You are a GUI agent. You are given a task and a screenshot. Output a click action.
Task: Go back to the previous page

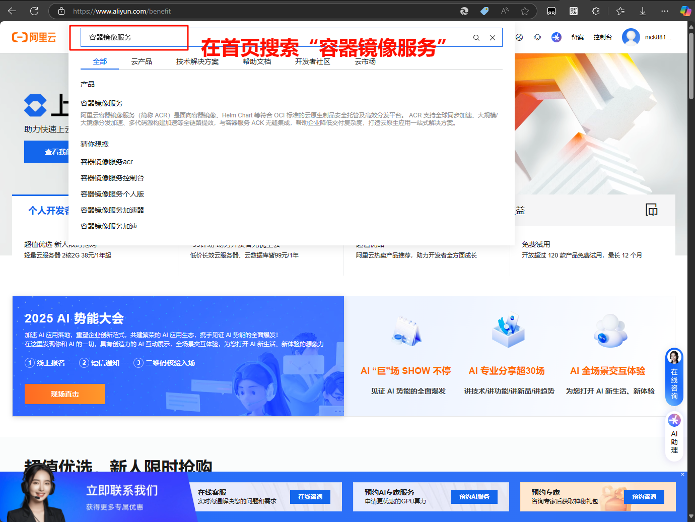pos(12,11)
